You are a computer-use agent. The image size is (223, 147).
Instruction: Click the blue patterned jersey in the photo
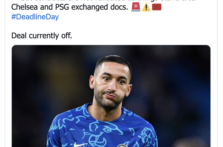coord(102,128)
